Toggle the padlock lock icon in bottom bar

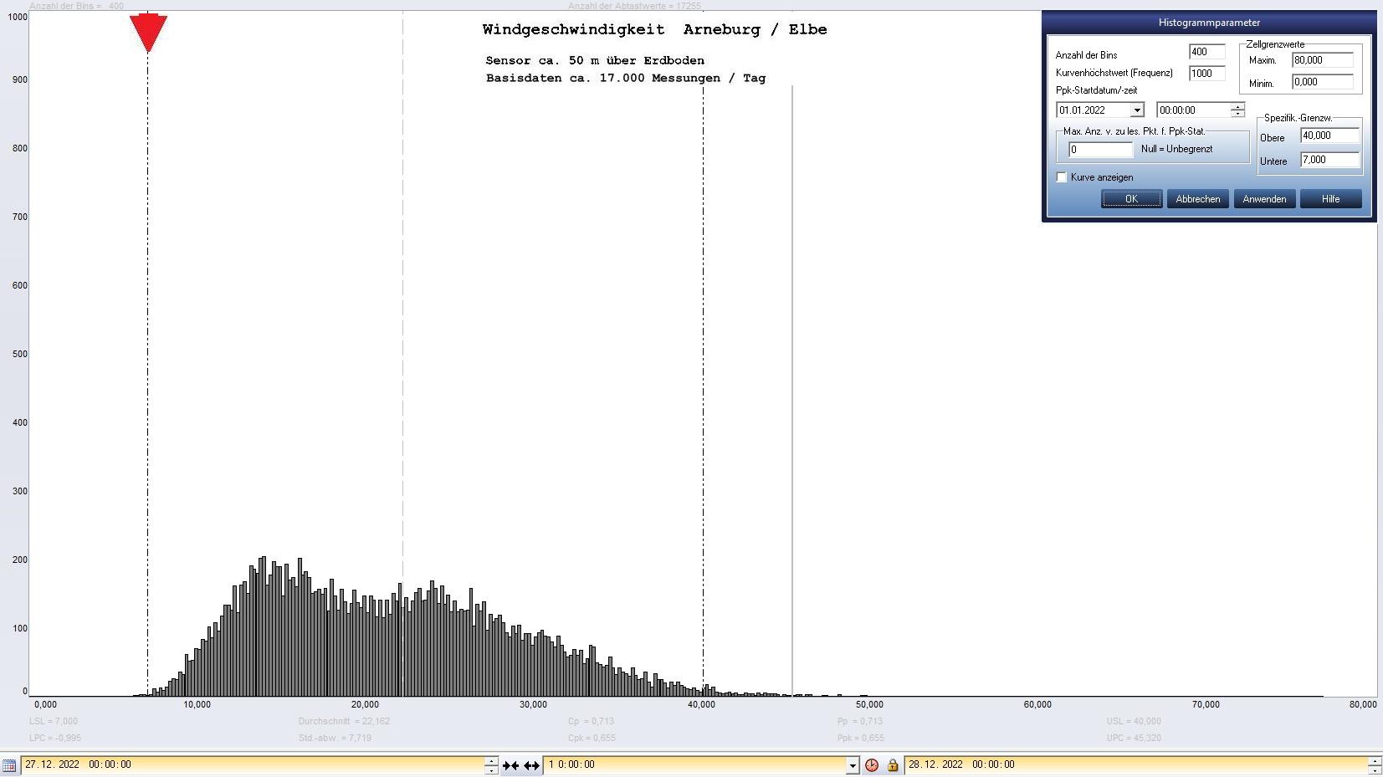tap(892, 765)
